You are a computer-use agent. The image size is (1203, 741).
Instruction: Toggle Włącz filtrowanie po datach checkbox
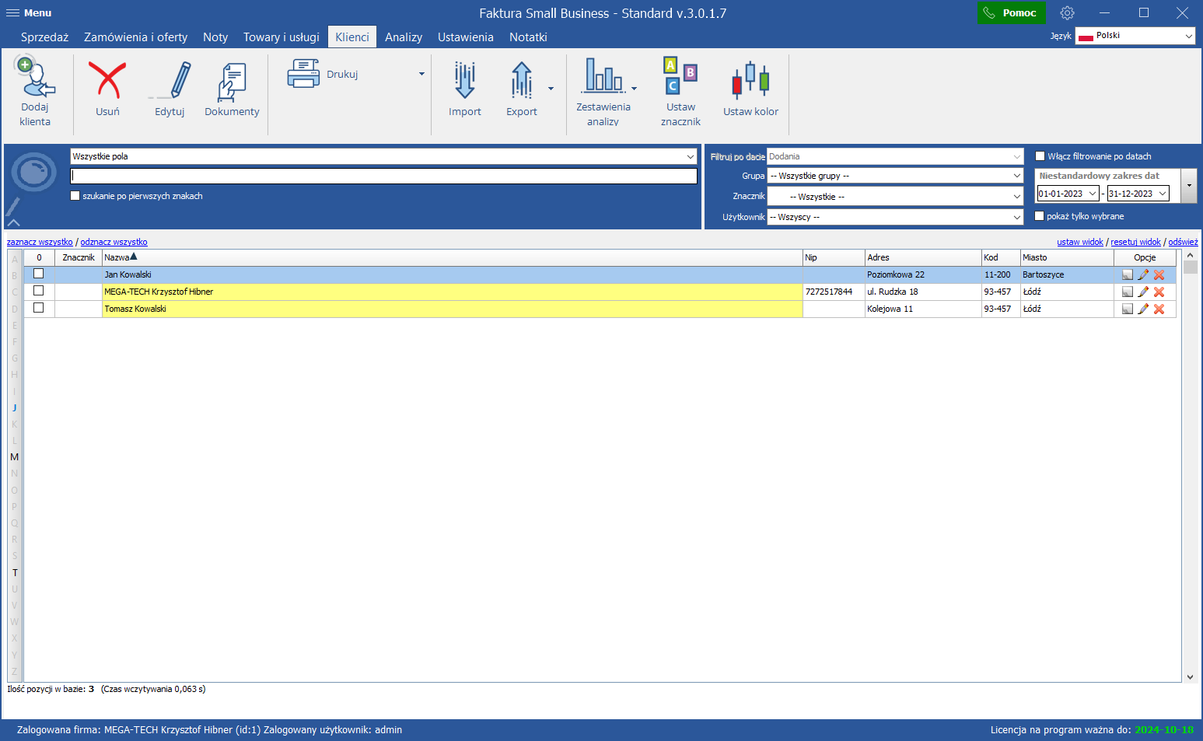(x=1040, y=156)
